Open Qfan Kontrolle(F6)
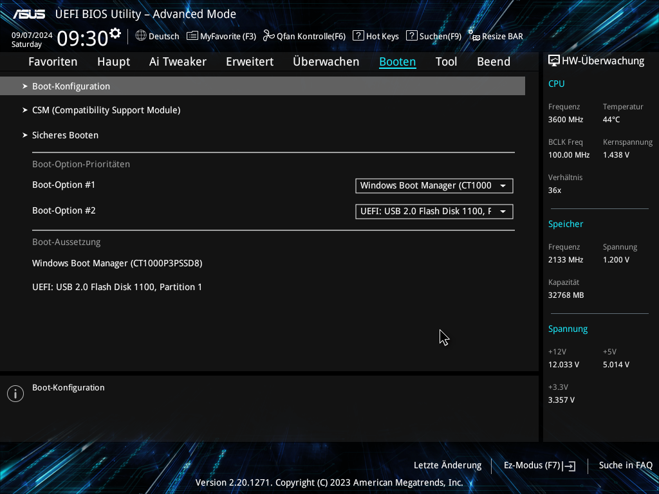 [x=304, y=36]
